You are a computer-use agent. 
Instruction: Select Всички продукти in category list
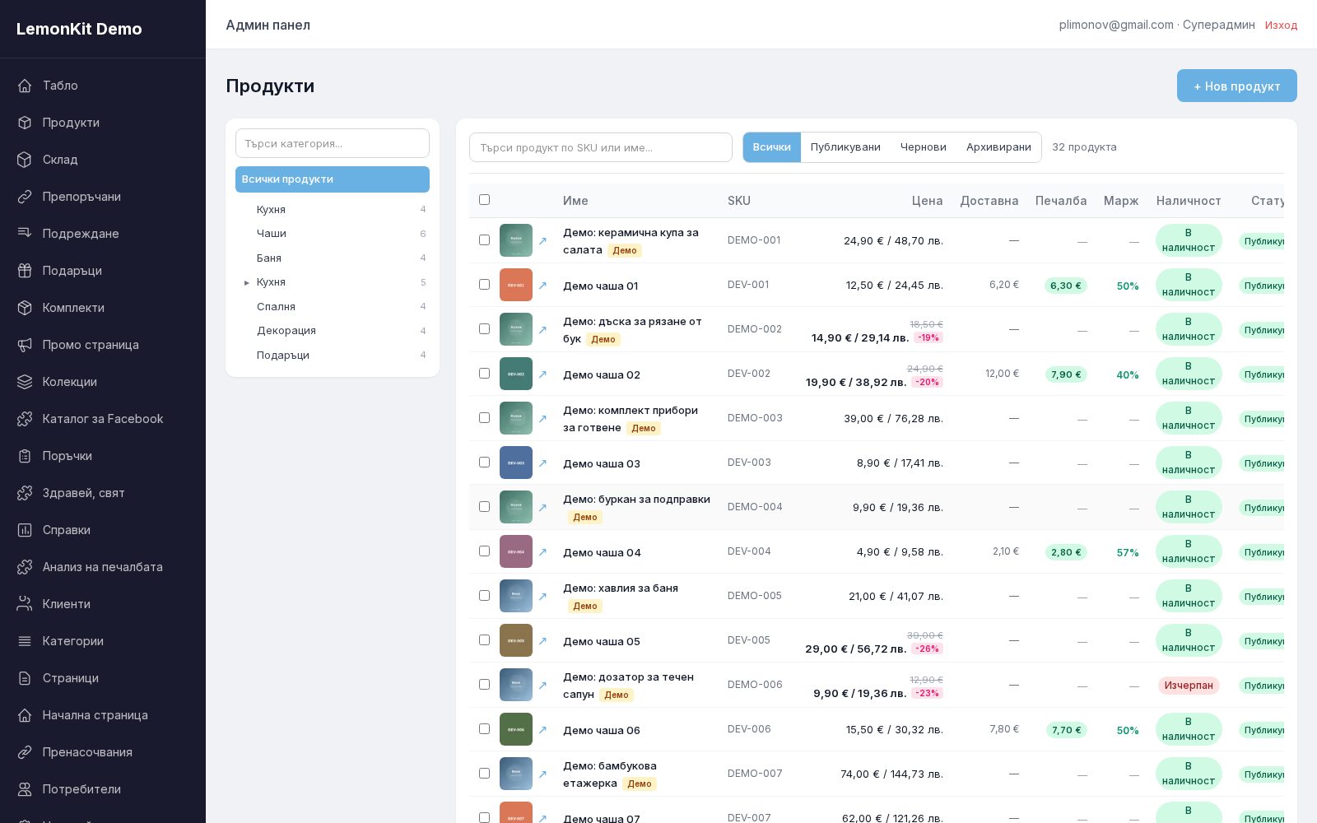click(333, 179)
